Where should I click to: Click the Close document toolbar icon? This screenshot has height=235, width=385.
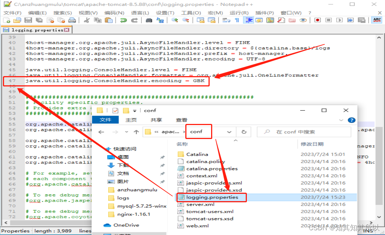[50, 20]
